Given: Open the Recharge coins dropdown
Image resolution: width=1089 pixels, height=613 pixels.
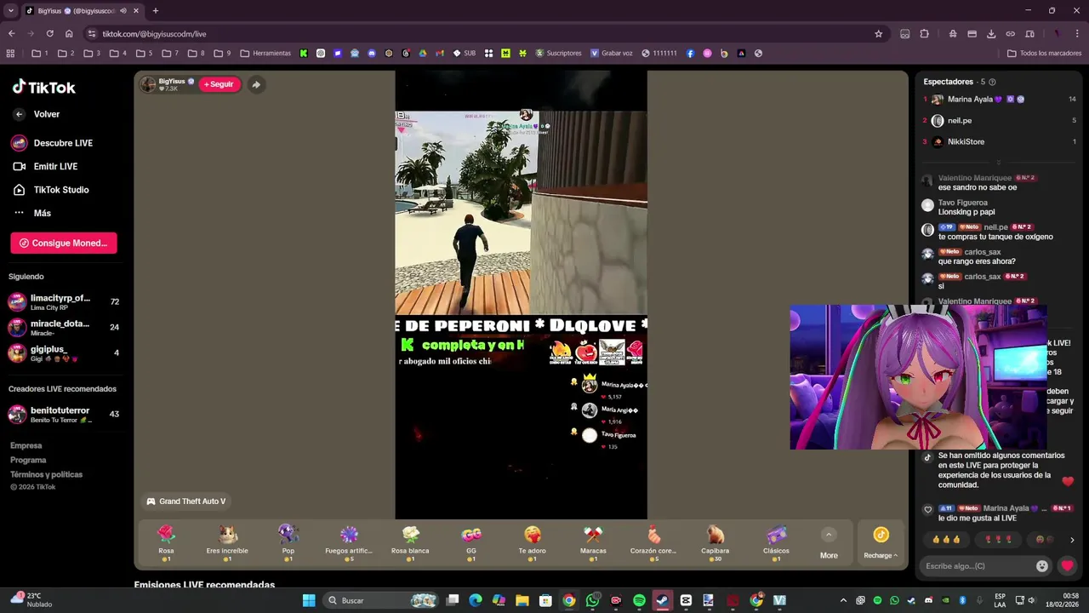Looking at the screenshot, I should 881,543.
